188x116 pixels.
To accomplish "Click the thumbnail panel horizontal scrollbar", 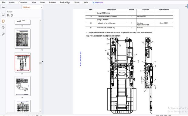I will click(x=22, y=113).
